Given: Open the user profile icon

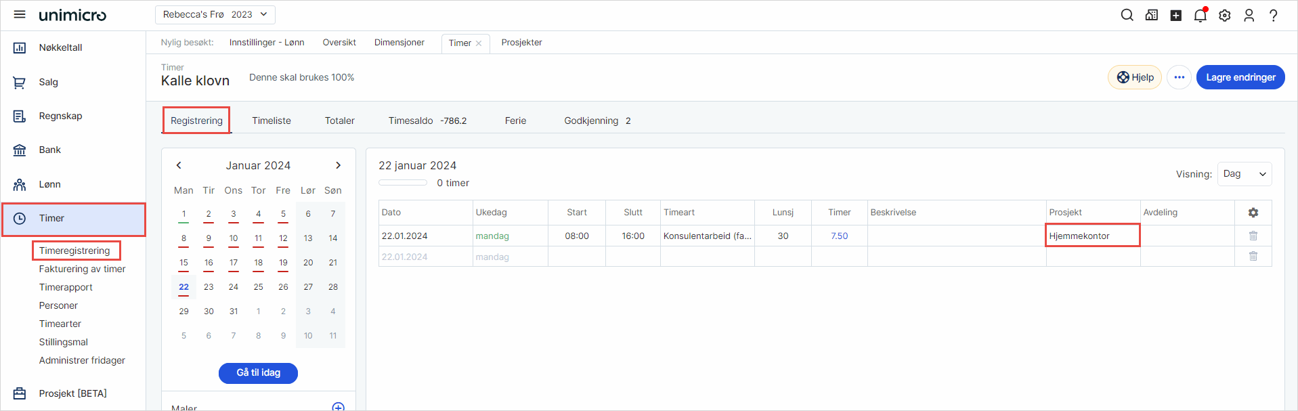Looking at the screenshot, I should pyautogui.click(x=1249, y=16).
